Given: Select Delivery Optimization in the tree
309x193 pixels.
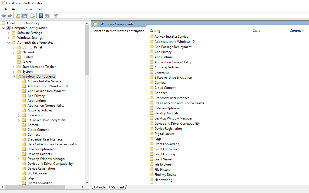Looking at the screenshot, I should (x=43, y=149).
